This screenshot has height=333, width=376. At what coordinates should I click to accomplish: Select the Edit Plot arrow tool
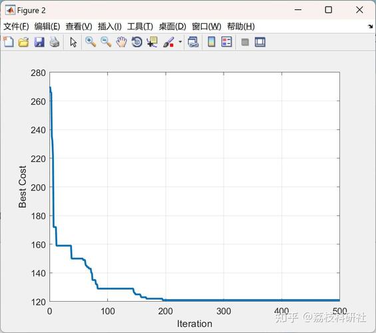coord(73,42)
